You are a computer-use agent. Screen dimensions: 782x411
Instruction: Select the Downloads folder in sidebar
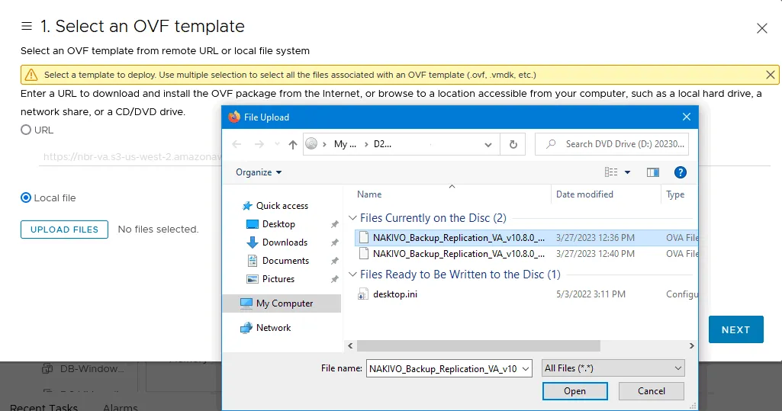click(284, 242)
